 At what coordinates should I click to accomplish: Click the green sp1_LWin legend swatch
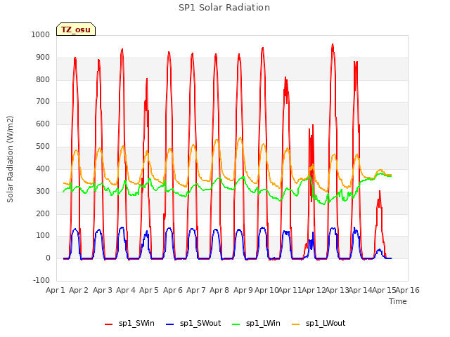point(236,324)
